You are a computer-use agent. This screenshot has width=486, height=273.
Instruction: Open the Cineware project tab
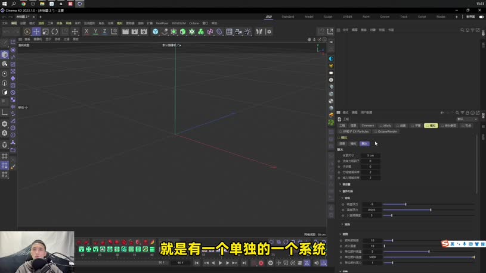[367, 125]
